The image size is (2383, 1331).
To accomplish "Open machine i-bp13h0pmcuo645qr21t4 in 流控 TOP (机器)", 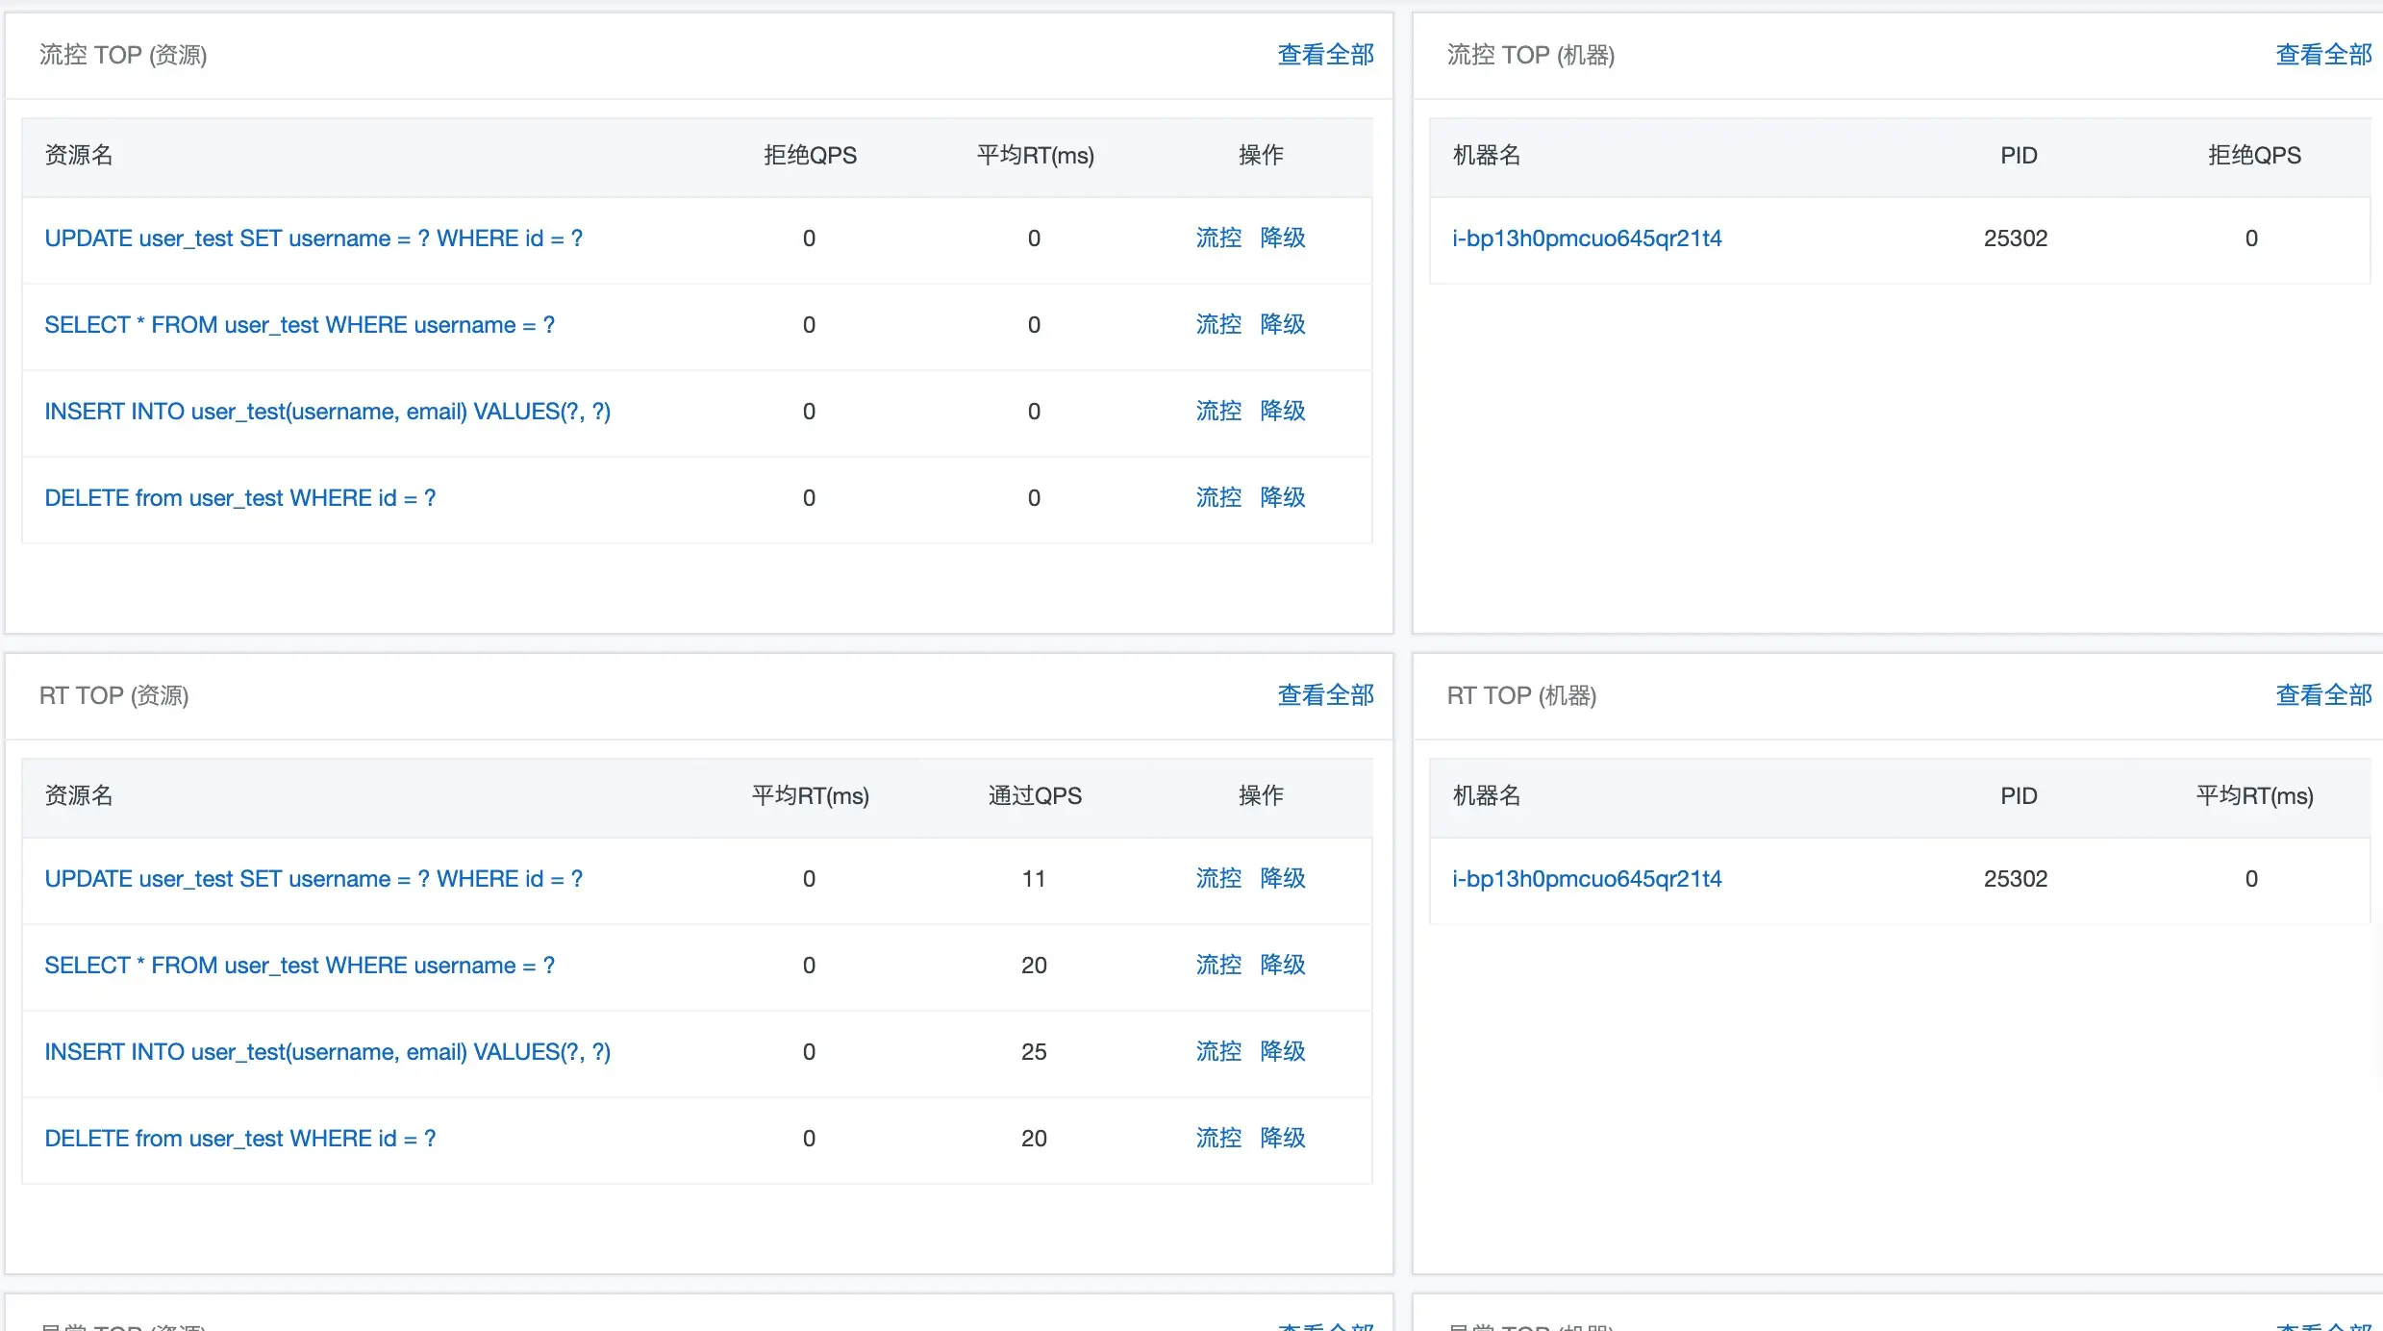I will point(1587,239).
